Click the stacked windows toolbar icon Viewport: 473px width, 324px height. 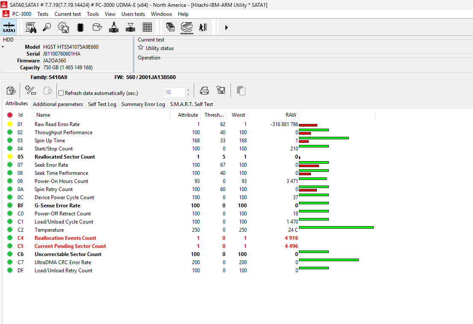pyautogui.click(x=171, y=27)
